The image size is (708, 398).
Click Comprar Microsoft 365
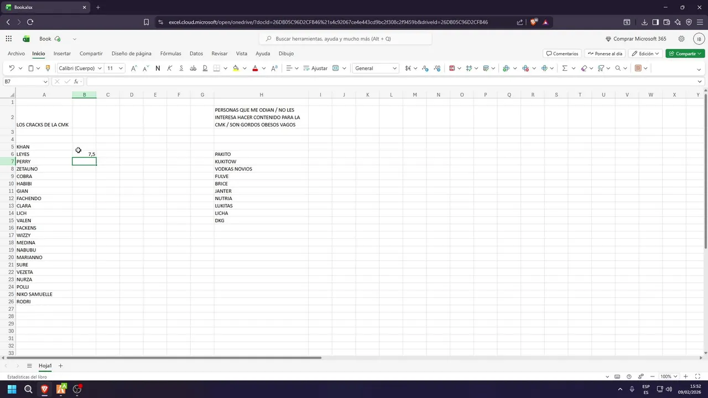pos(636,39)
